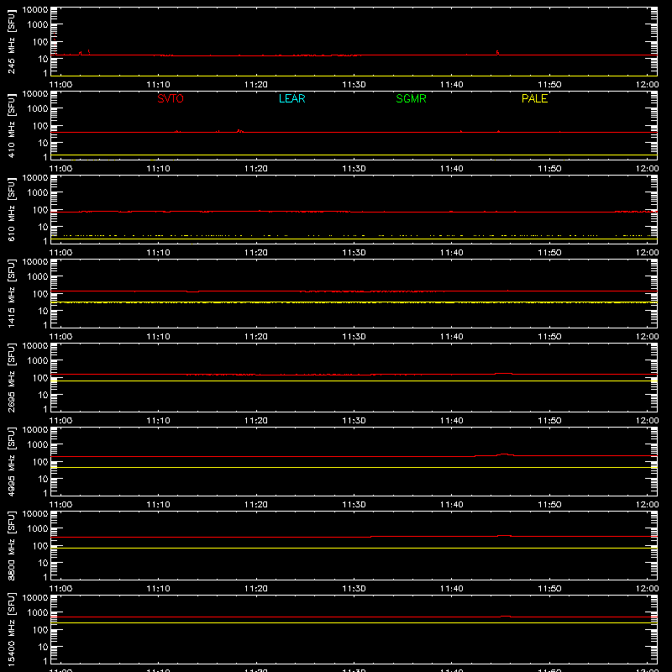672x672 pixels.
Task: Click the red SVTO station legend label
Action: [171, 98]
